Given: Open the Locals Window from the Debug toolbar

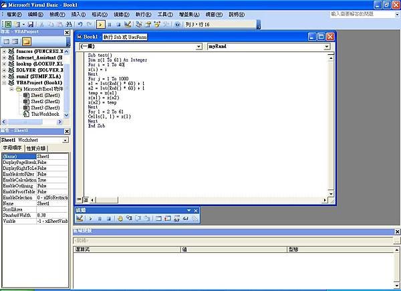Looking at the screenshot, I should coord(159,218).
